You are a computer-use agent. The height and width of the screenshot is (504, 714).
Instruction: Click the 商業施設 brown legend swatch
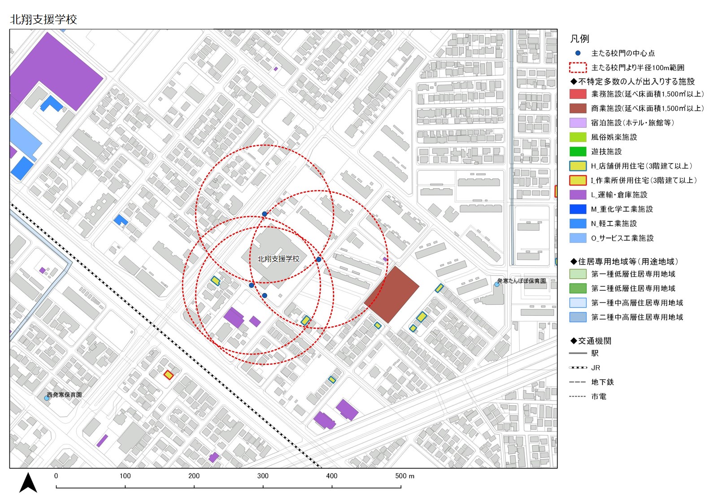tap(578, 108)
